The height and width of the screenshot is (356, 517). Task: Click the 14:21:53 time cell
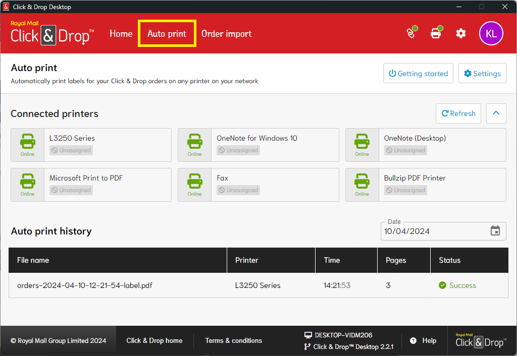[337, 285]
